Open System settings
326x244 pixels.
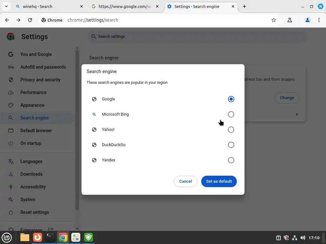pos(28,200)
